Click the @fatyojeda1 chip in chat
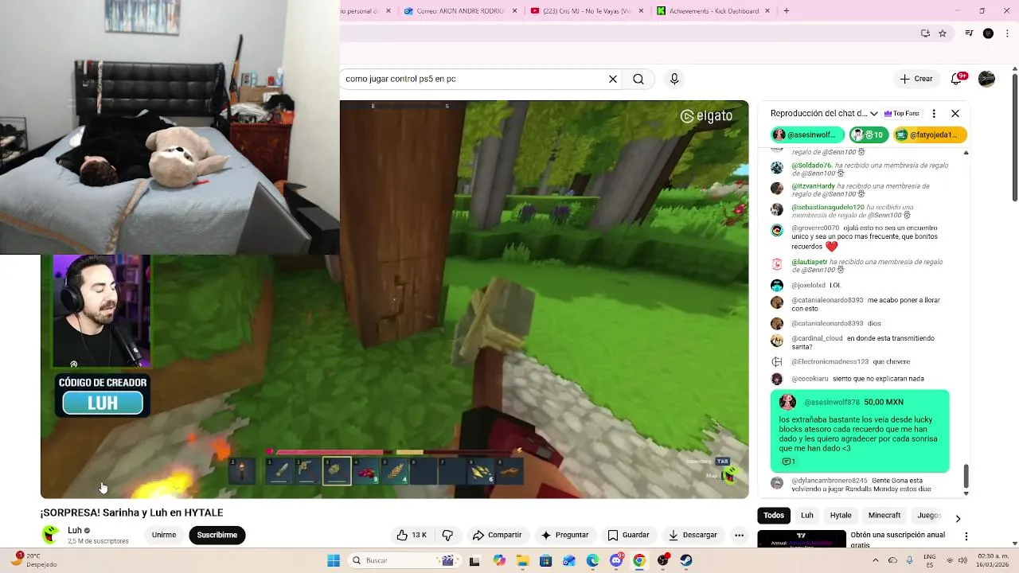The image size is (1019, 573). tap(931, 134)
